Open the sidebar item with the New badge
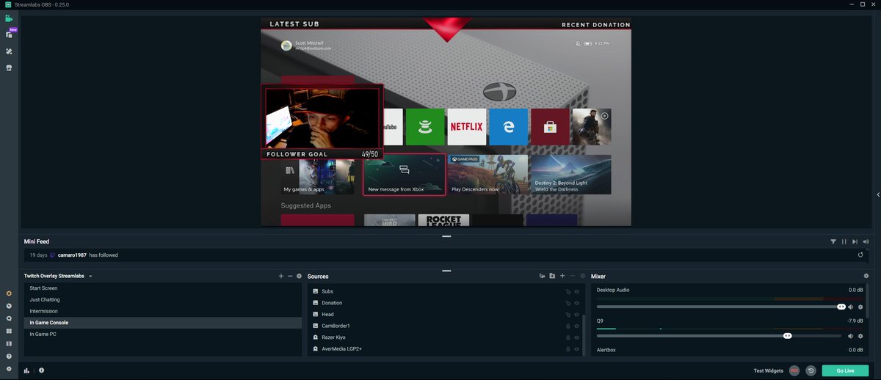The height and width of the screenshot is (380, 881). 9,34
